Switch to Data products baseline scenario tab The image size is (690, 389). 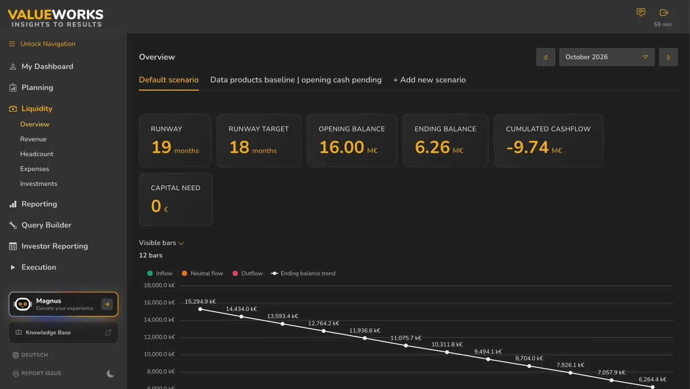(296, 80)
